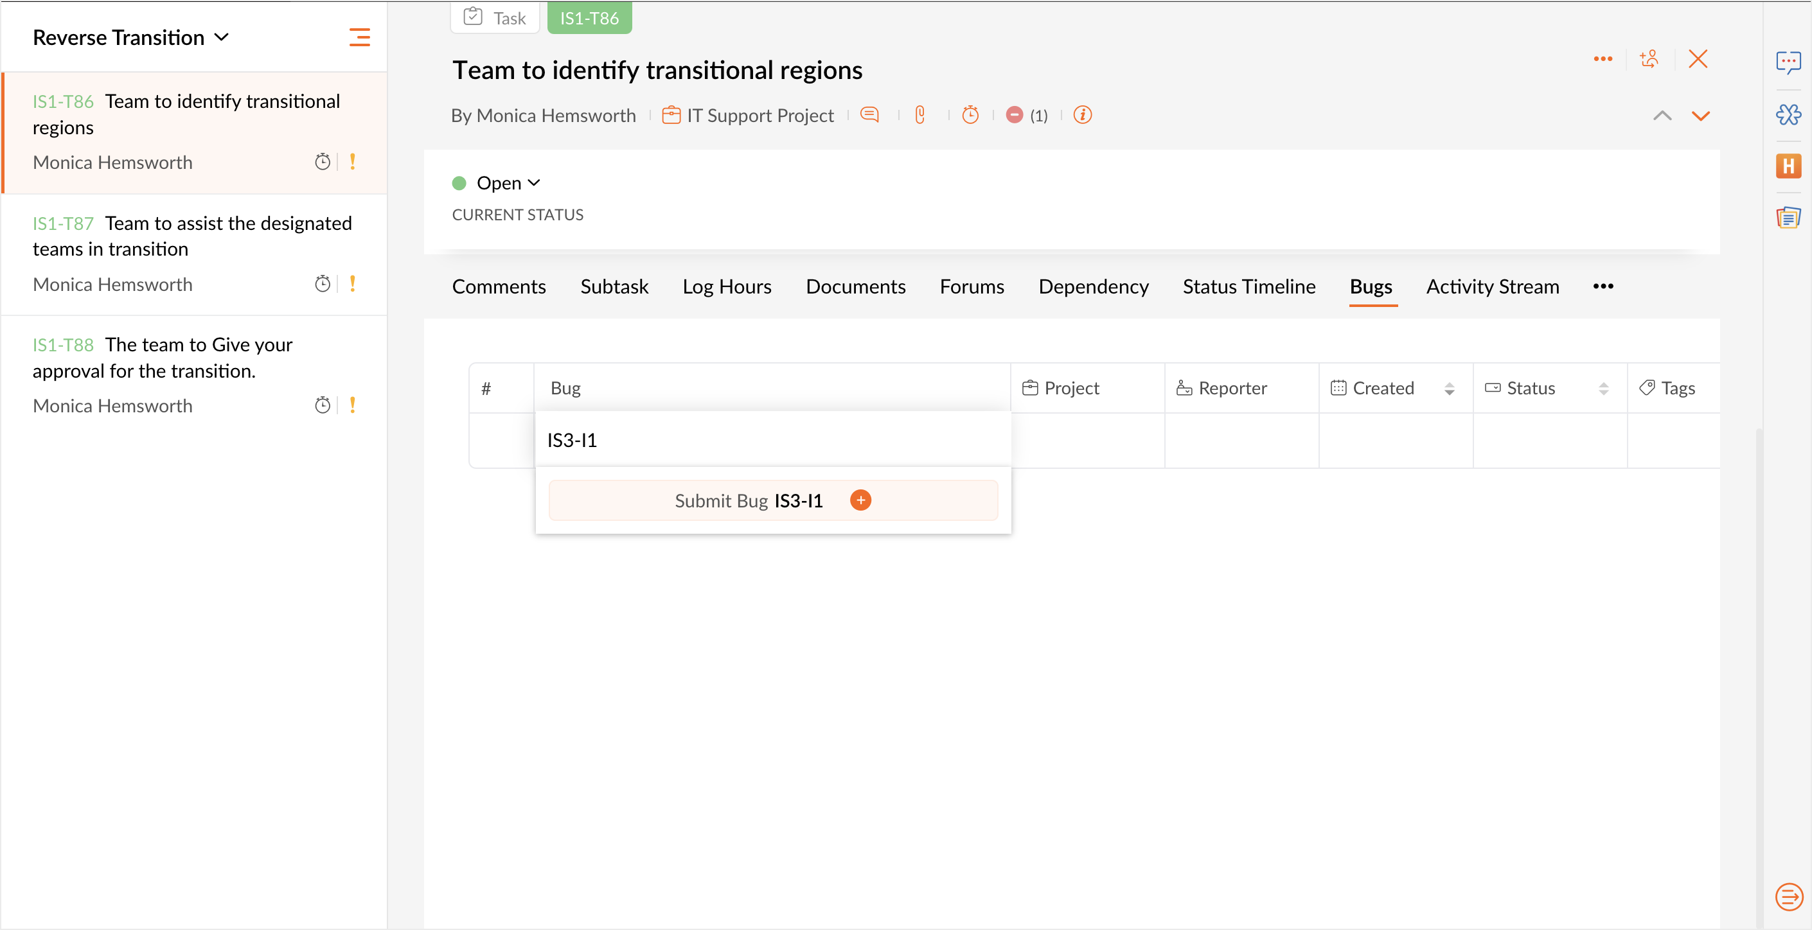
Task: Click the bug input field containing IS3-I1
Action: click(772, 440)
